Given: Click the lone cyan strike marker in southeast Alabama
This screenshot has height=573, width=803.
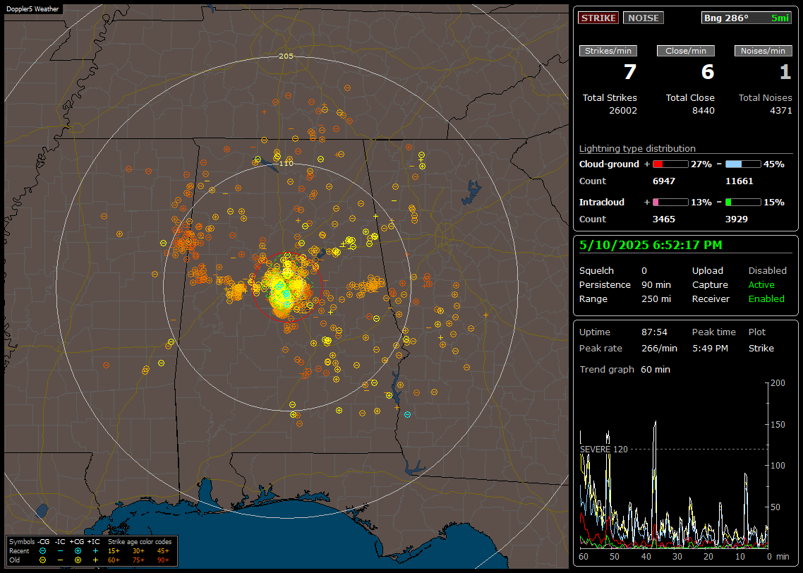Looking at the screenshot, I should point(407,414).
